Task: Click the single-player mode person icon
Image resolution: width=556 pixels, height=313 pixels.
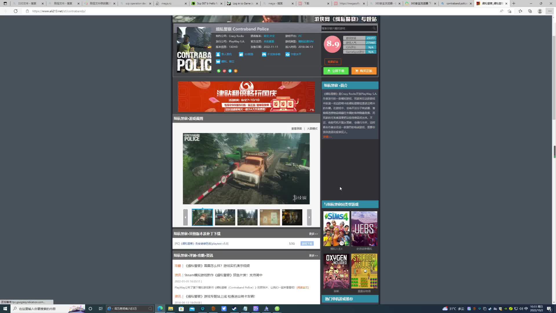Action: click(218, 54)
